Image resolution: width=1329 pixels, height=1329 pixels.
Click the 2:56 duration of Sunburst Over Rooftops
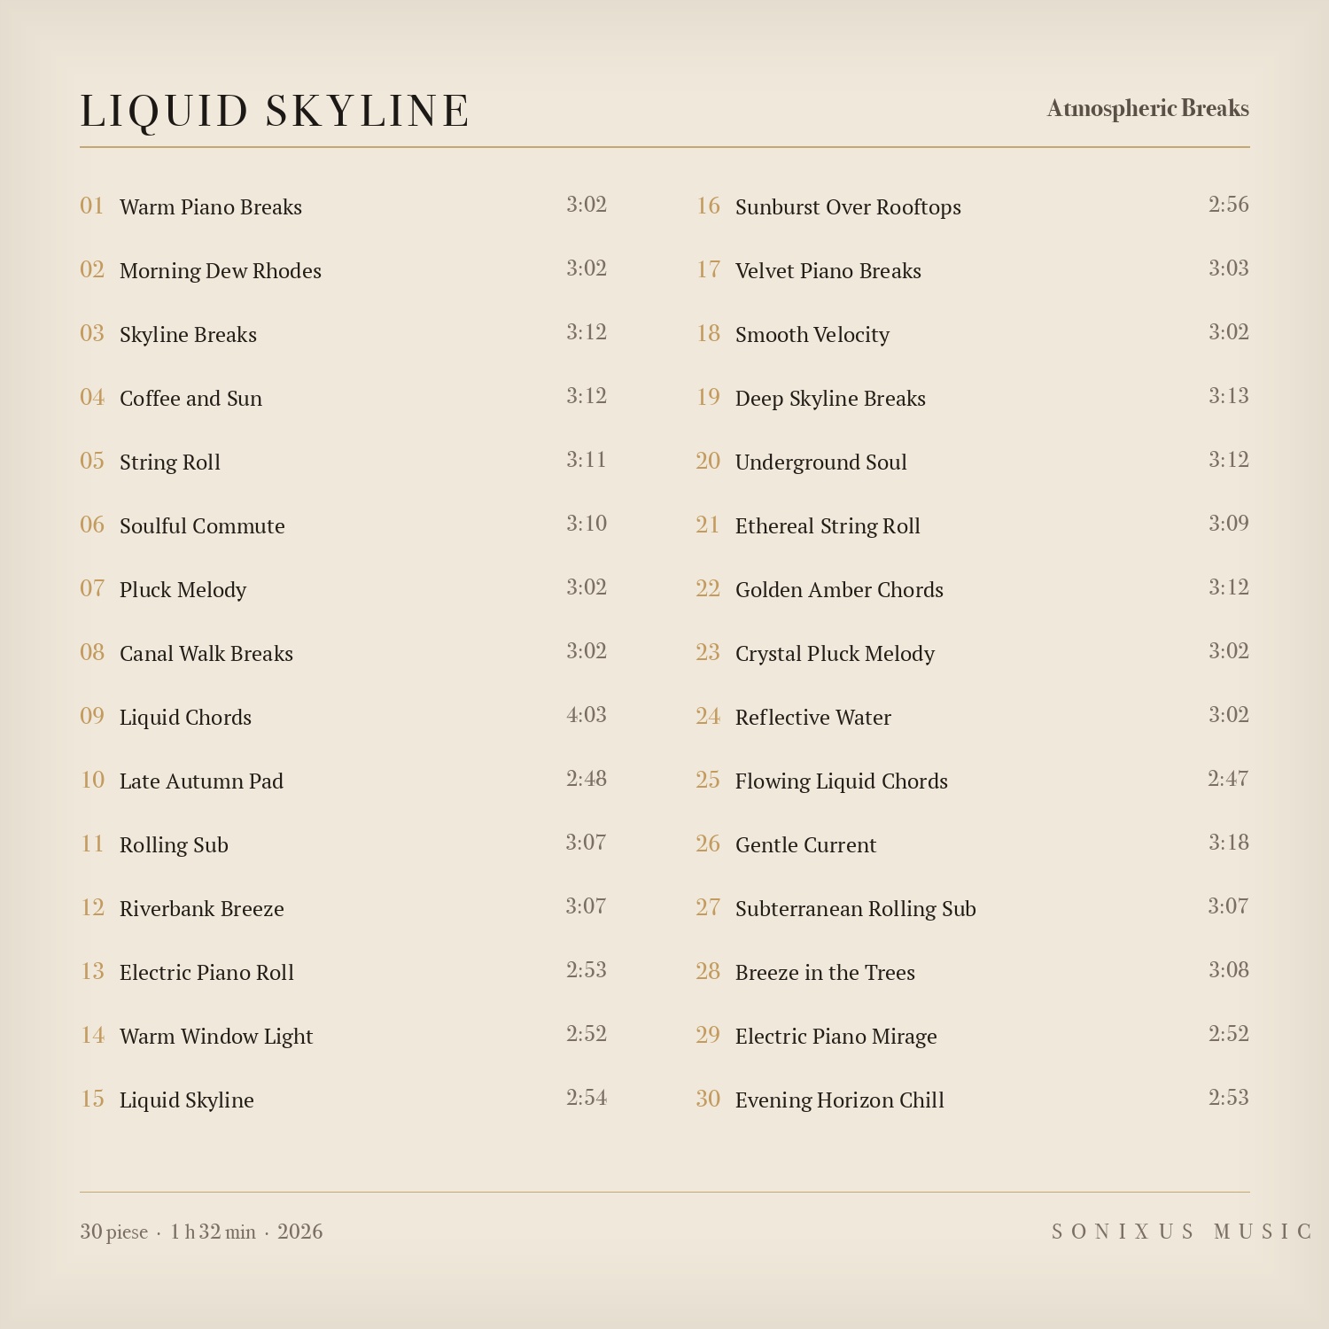pyautogui.click(x=1229, y=205)
